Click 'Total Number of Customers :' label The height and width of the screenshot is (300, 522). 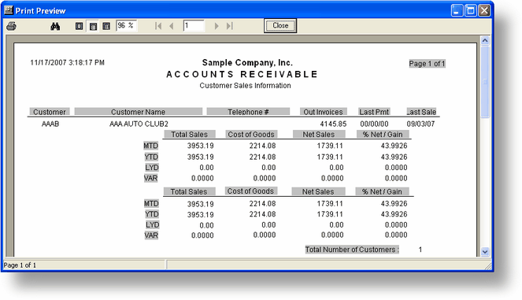tap(352, 250)
